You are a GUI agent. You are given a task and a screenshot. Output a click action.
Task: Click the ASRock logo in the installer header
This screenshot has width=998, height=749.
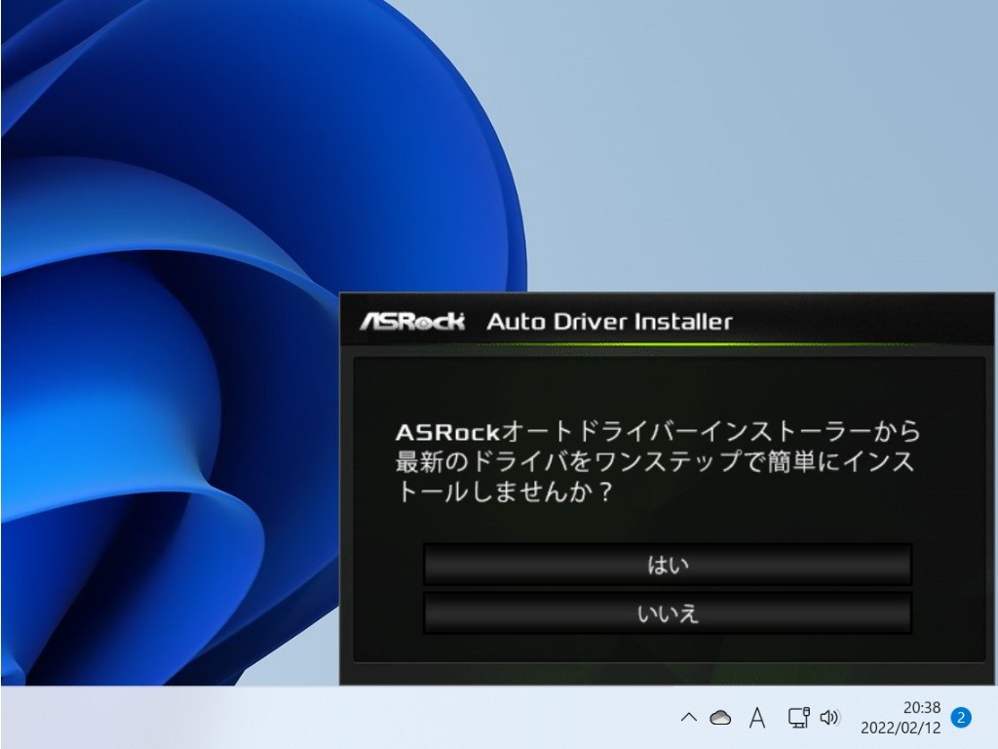[x=412, y=321]
